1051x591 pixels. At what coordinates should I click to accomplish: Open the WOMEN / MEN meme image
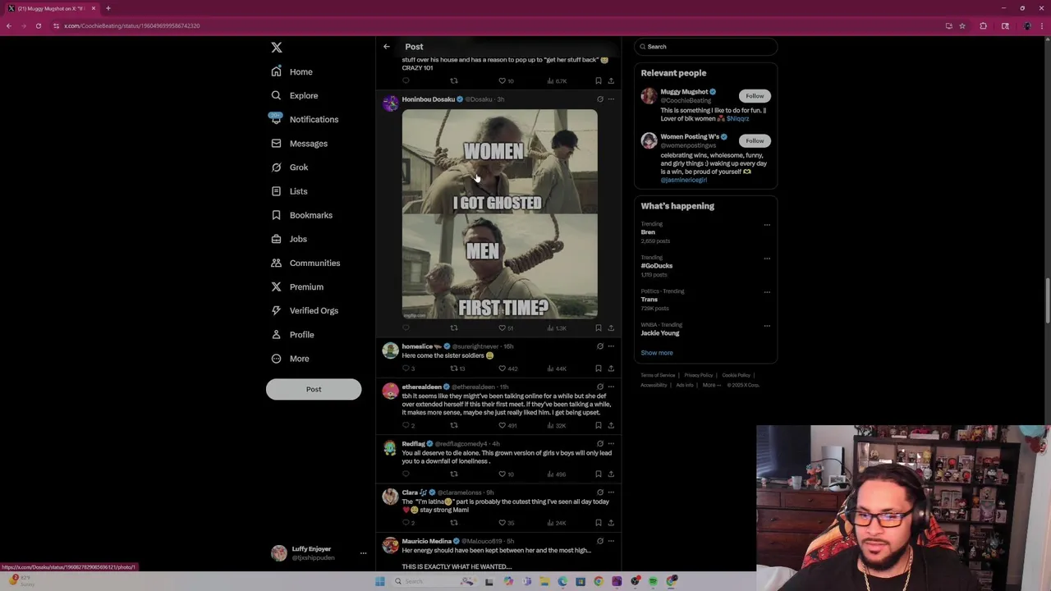500,213
